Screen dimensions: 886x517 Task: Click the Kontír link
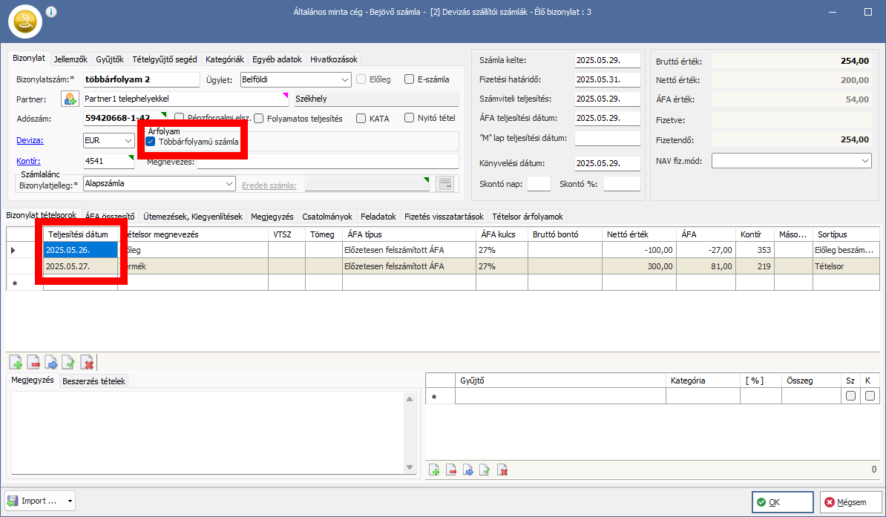pos(28,161)
